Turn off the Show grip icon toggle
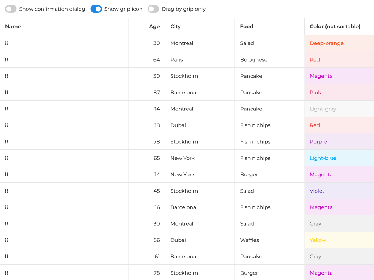Screen dimensions: 374x280 [96, 9]
